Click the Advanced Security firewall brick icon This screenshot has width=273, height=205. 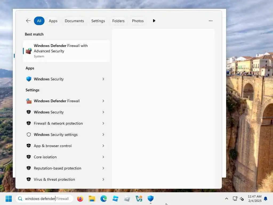click(29, 51)
